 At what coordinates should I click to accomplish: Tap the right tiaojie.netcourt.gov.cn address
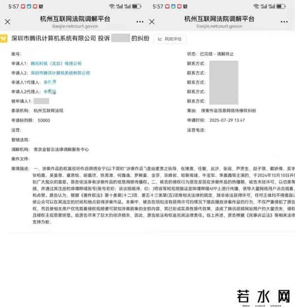click(219, 26)
